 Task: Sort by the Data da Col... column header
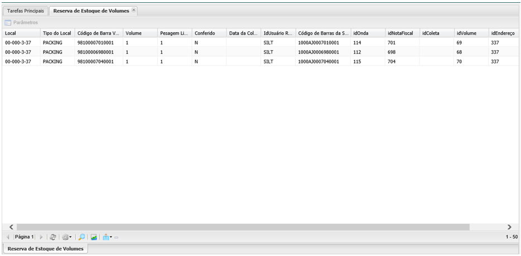pyautogui.click(x=244, y=33)
